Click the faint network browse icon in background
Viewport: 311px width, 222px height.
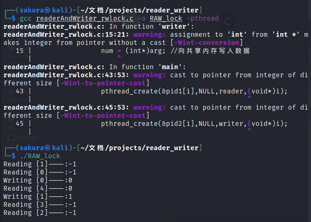tap(12, 137)
